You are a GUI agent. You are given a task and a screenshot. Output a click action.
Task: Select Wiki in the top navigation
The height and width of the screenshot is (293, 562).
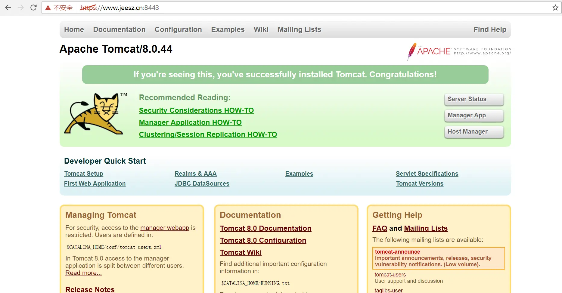[261, 29]
